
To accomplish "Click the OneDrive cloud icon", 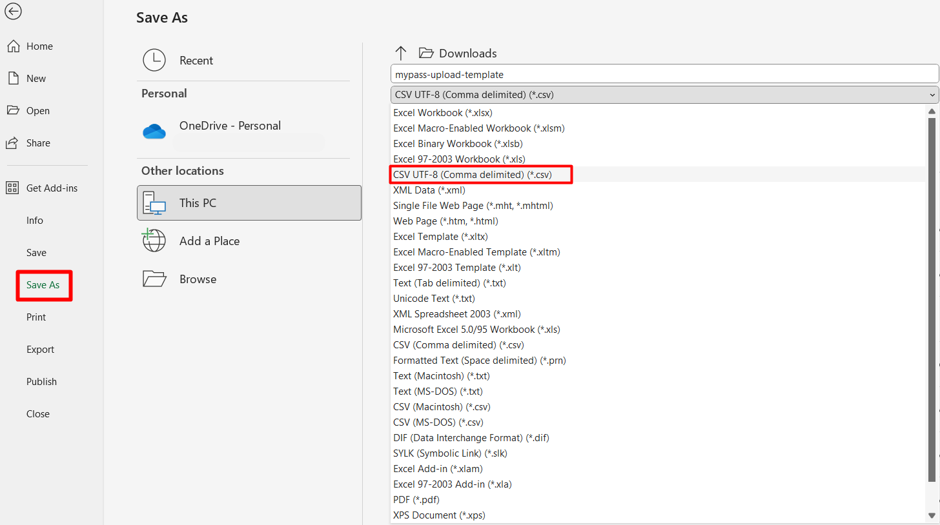I will point(154,132).
